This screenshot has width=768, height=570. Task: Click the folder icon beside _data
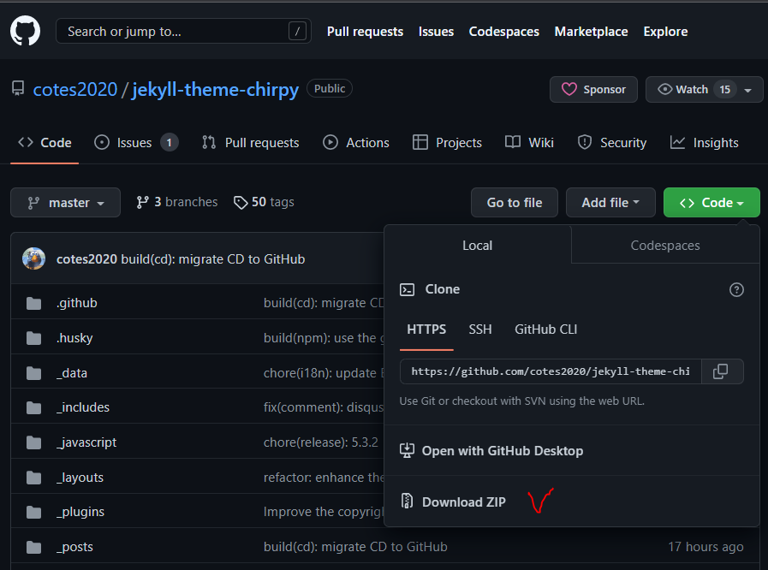(33, 373)
